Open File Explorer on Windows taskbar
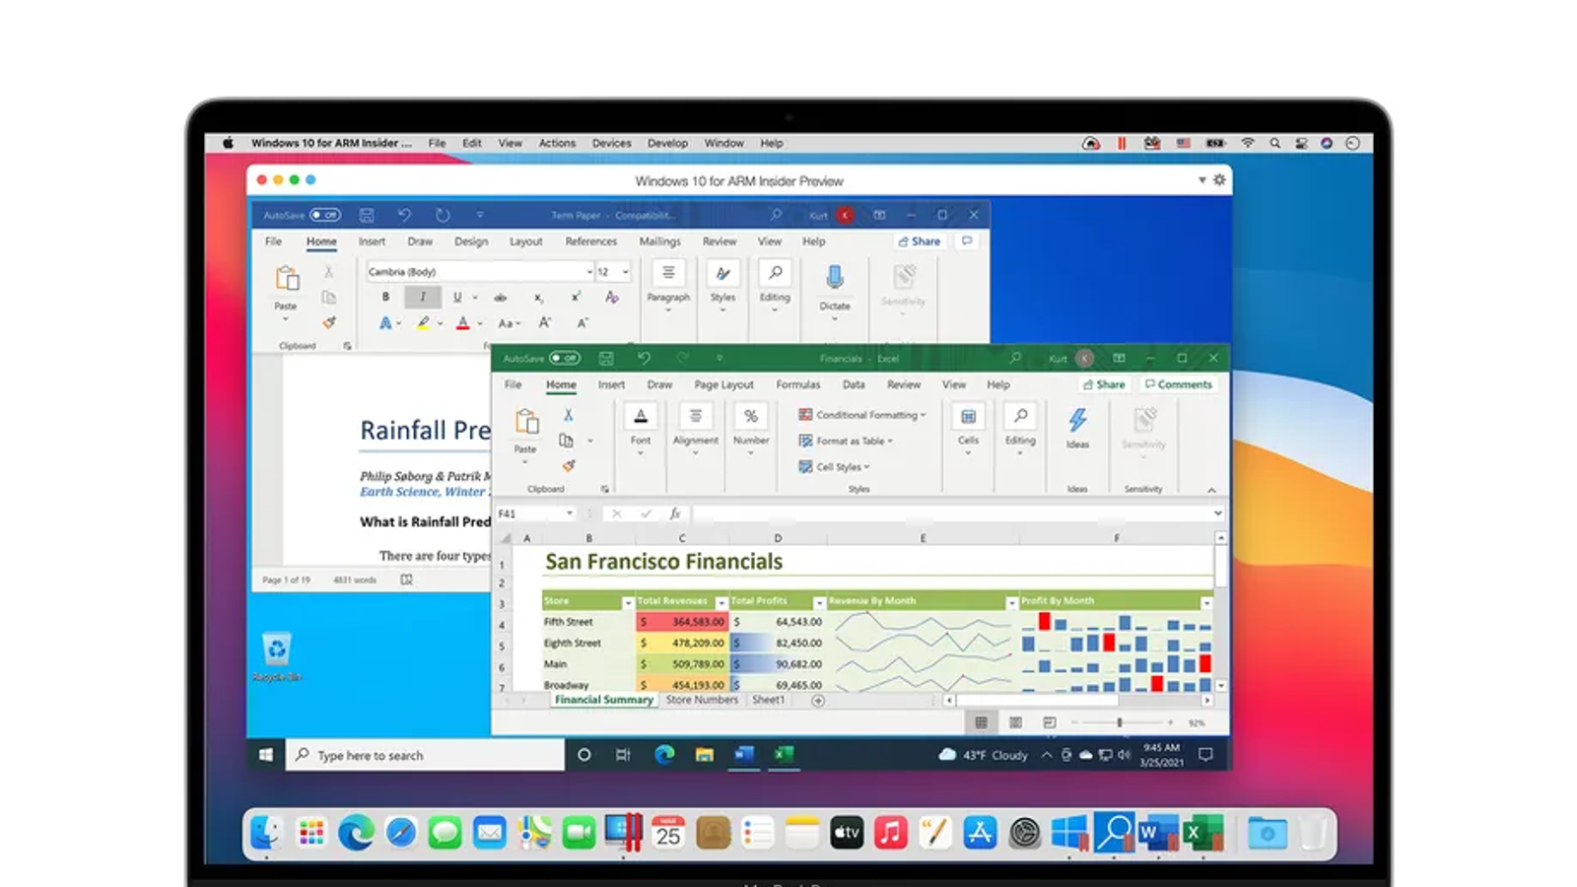 coord(704,755)
